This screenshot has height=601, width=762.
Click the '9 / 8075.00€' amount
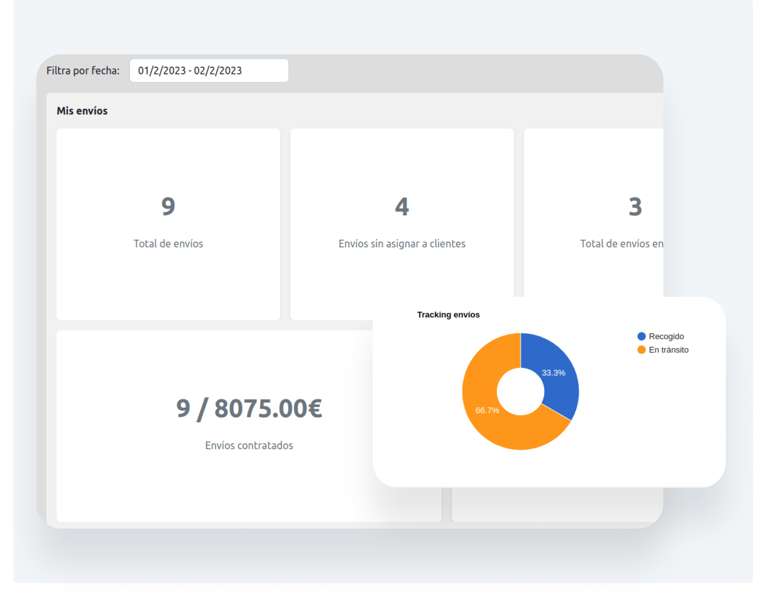[249, 408]
